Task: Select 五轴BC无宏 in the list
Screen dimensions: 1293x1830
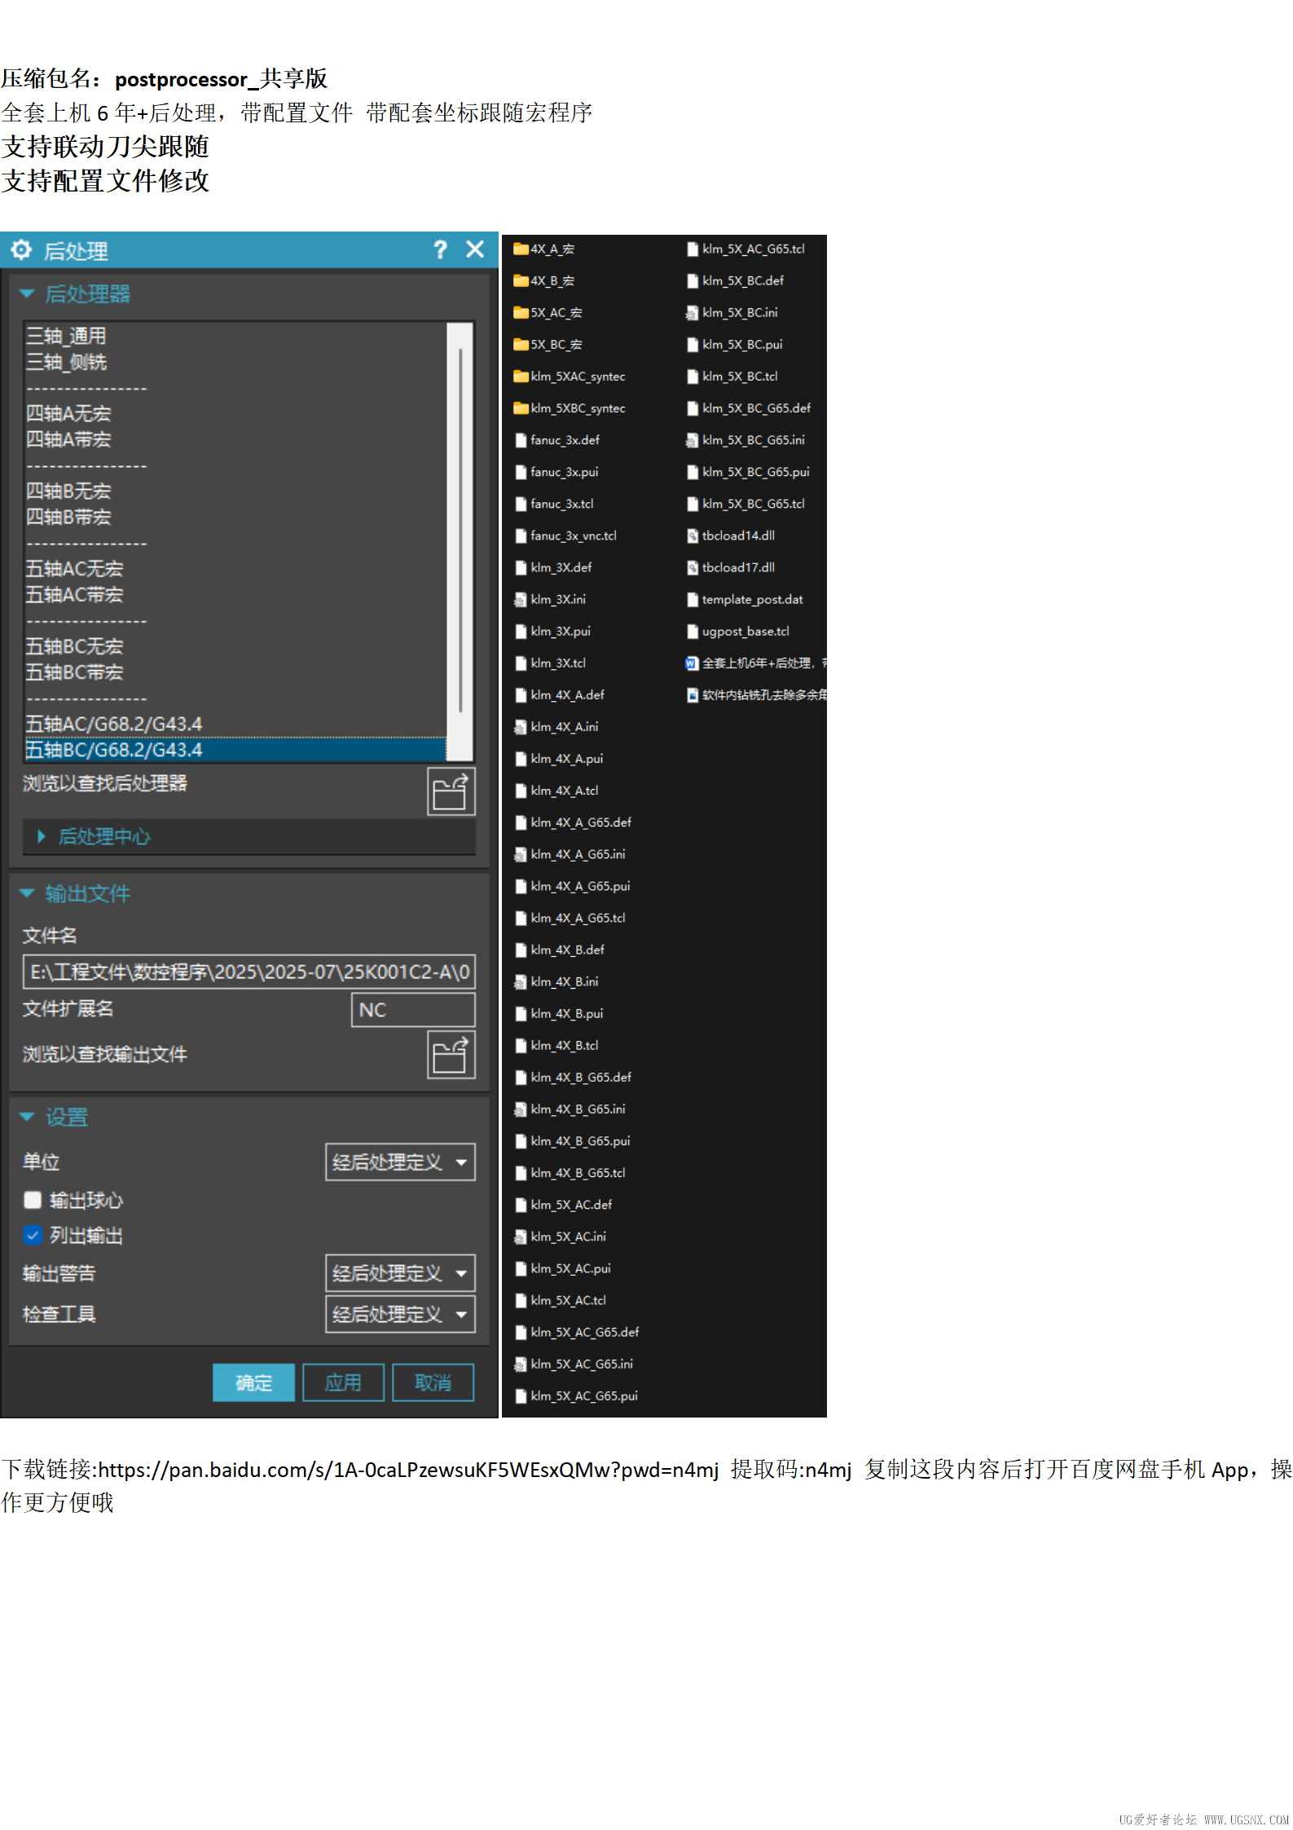Action: tap(74, 646)
